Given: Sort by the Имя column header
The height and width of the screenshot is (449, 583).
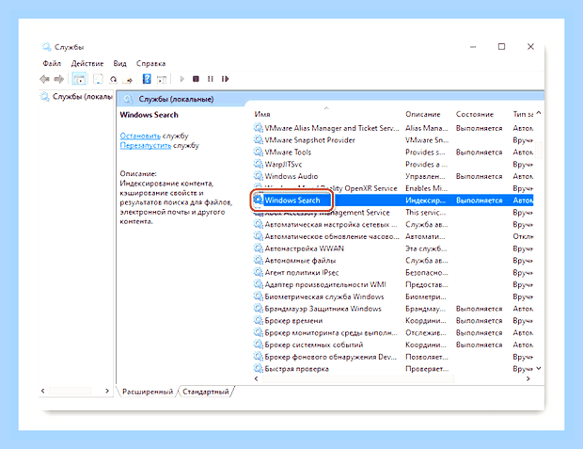Looking at the screenshot, I should (x=262, y=114).
